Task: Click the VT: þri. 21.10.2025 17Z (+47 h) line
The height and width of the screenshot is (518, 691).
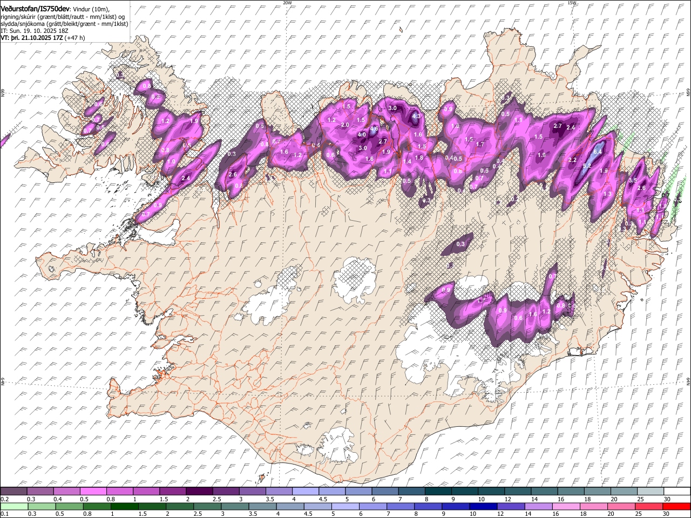Action: (x=42, y=38)
